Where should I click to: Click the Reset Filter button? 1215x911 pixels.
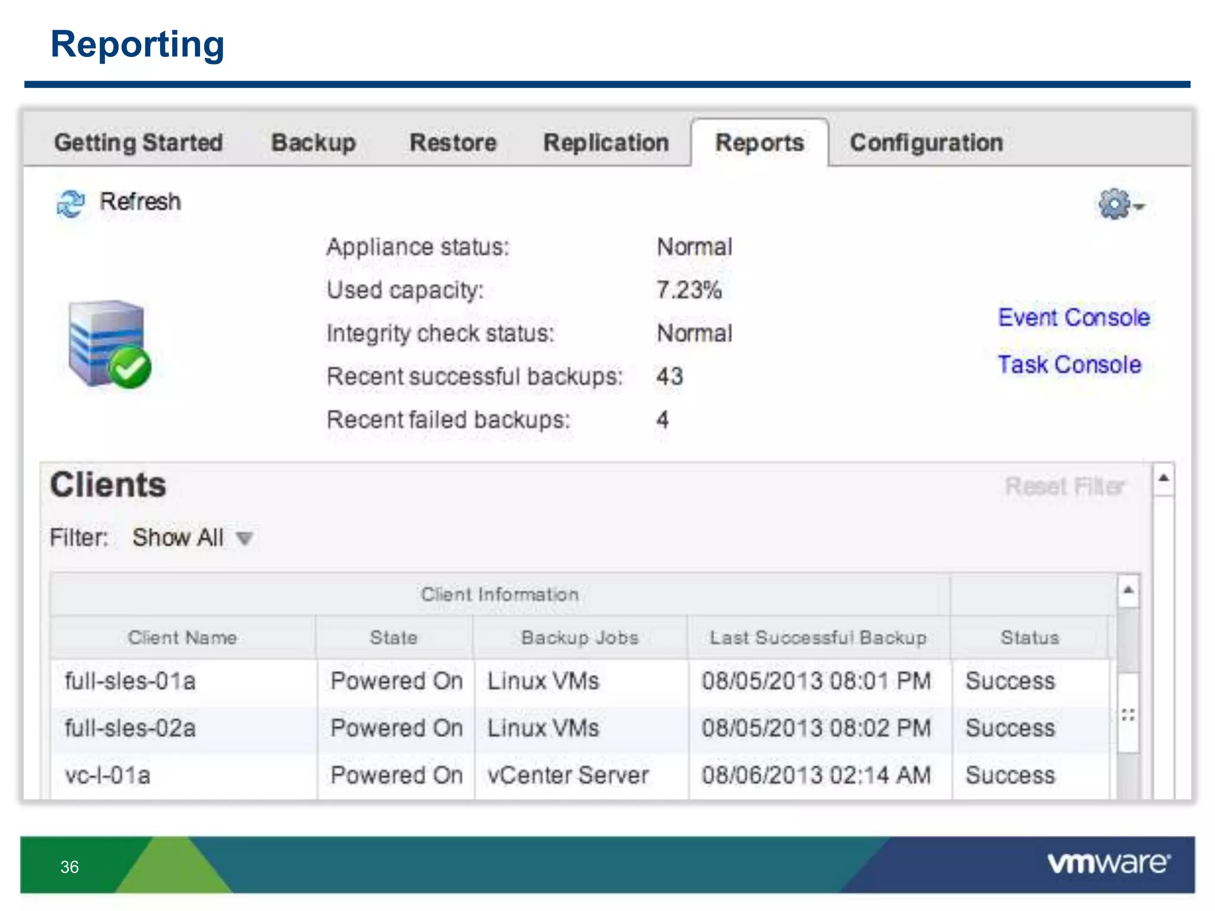point(1064,487)
